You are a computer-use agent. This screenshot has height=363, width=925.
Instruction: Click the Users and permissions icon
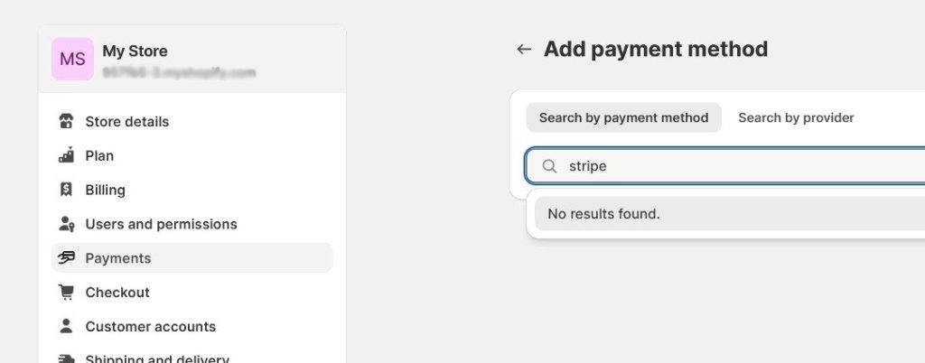pos(67,224)
